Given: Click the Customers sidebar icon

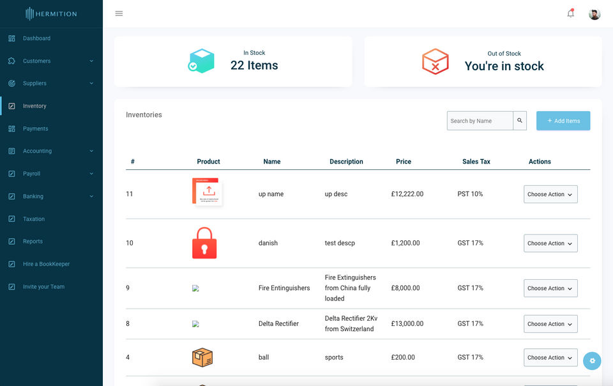Looking at the screenshot, I should (x=11, y=61).
